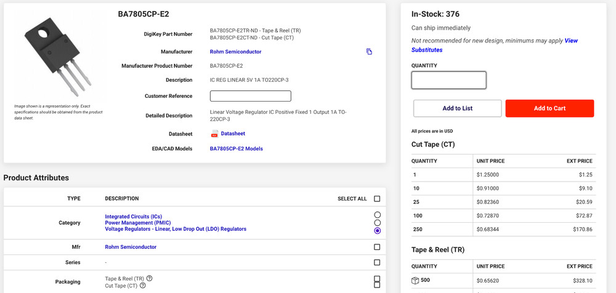Copy manufacturer info with the copy icon
The height and width of the screenshot is (293, 616).
(x=369, y=52)
